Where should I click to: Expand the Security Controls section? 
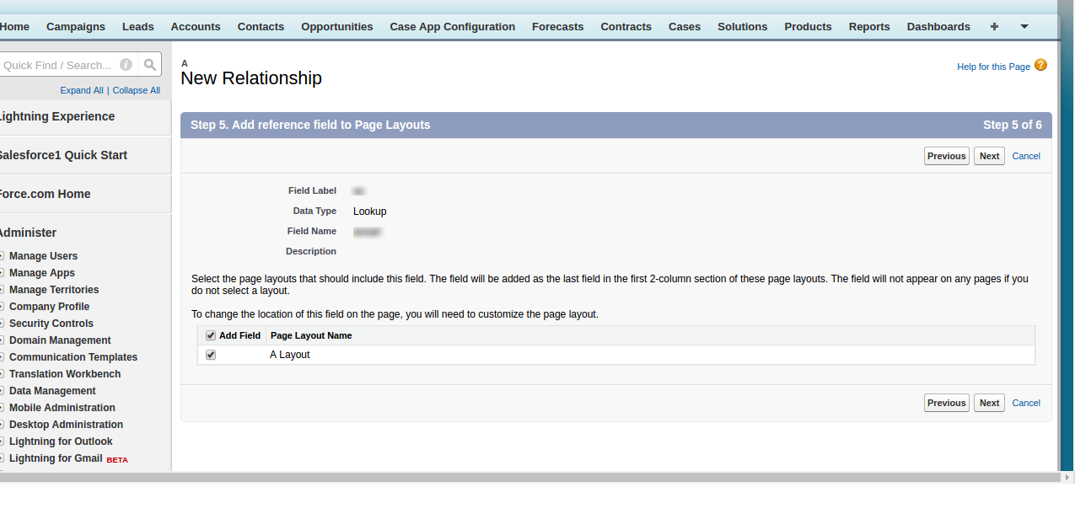[x=3, y=324]
